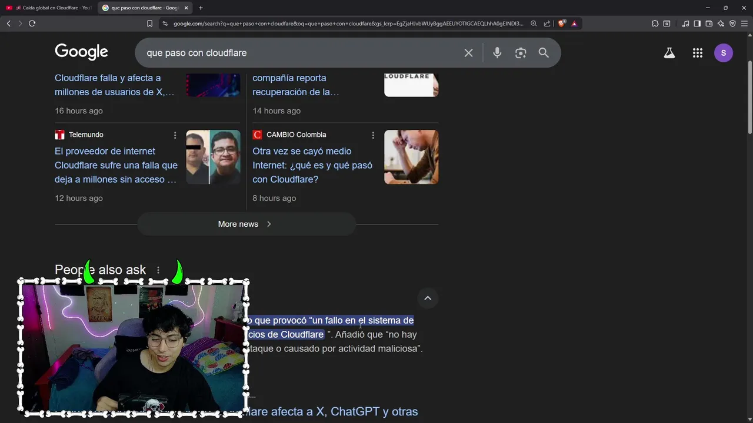Viewport: 753px width, 423px height.
Task: Expand More news results
Action: point(246,224)
